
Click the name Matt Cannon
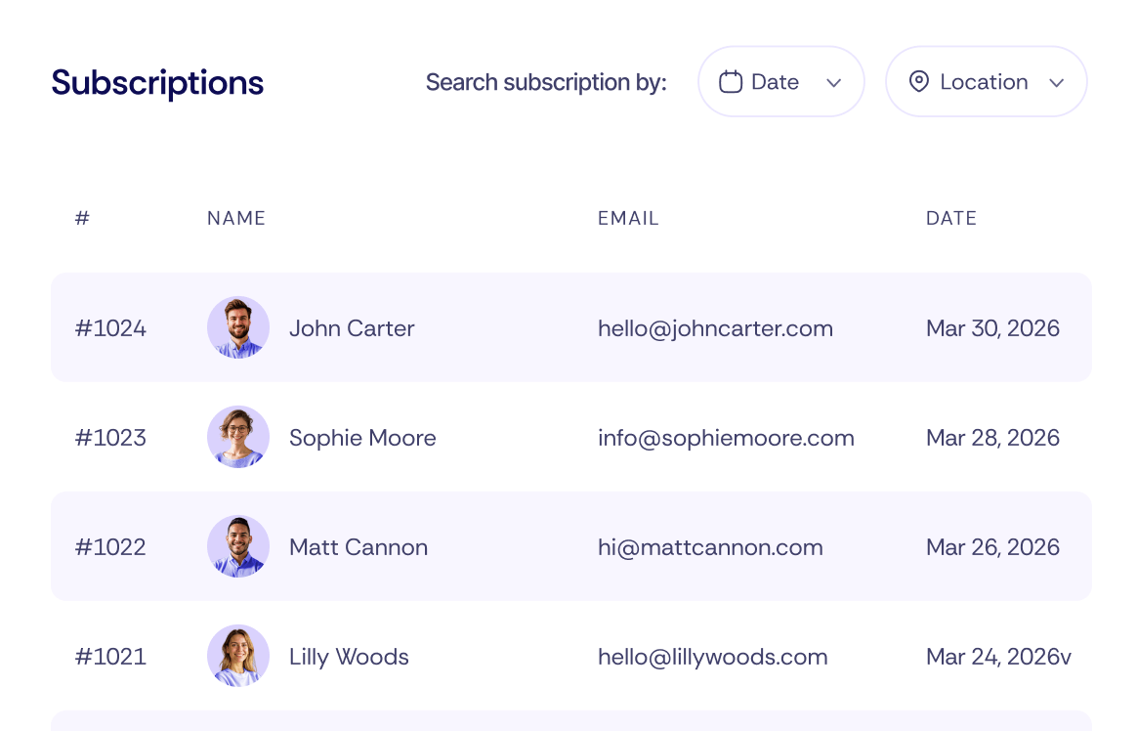(358, 547)
